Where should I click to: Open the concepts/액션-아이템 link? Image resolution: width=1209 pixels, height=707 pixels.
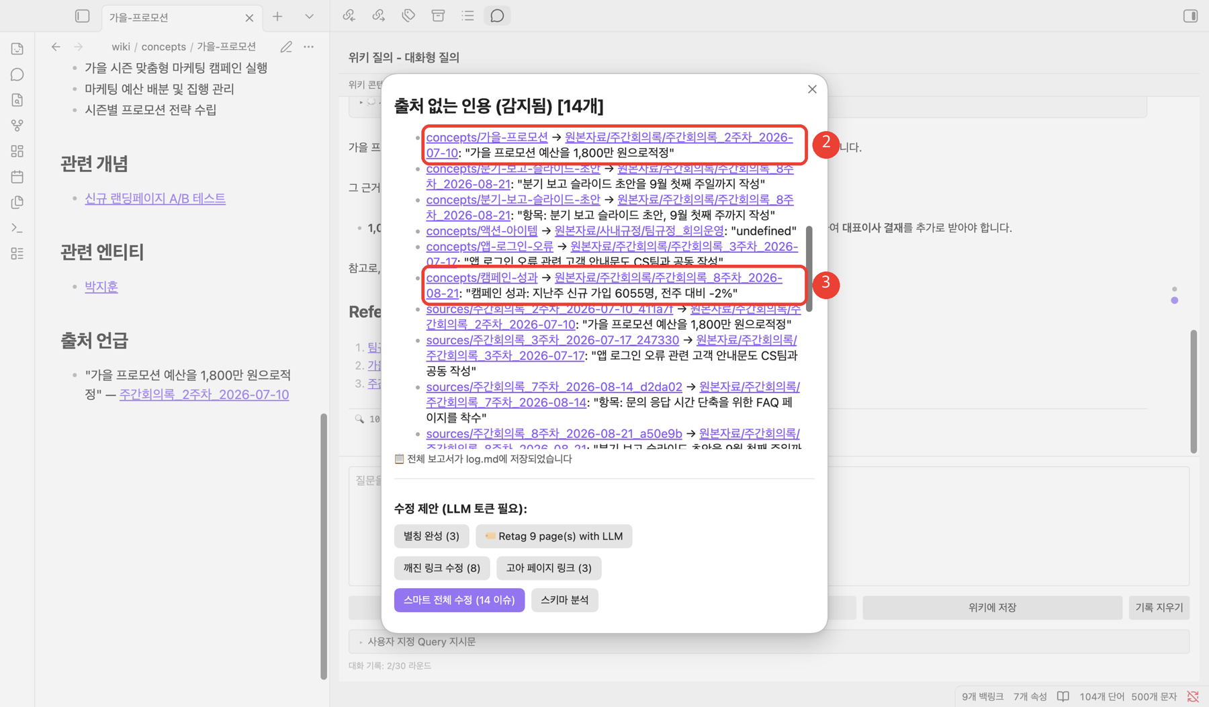click(x=482, y=231)
